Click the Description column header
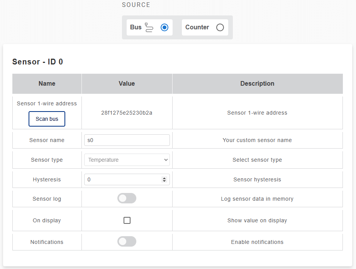 point(257,83)
